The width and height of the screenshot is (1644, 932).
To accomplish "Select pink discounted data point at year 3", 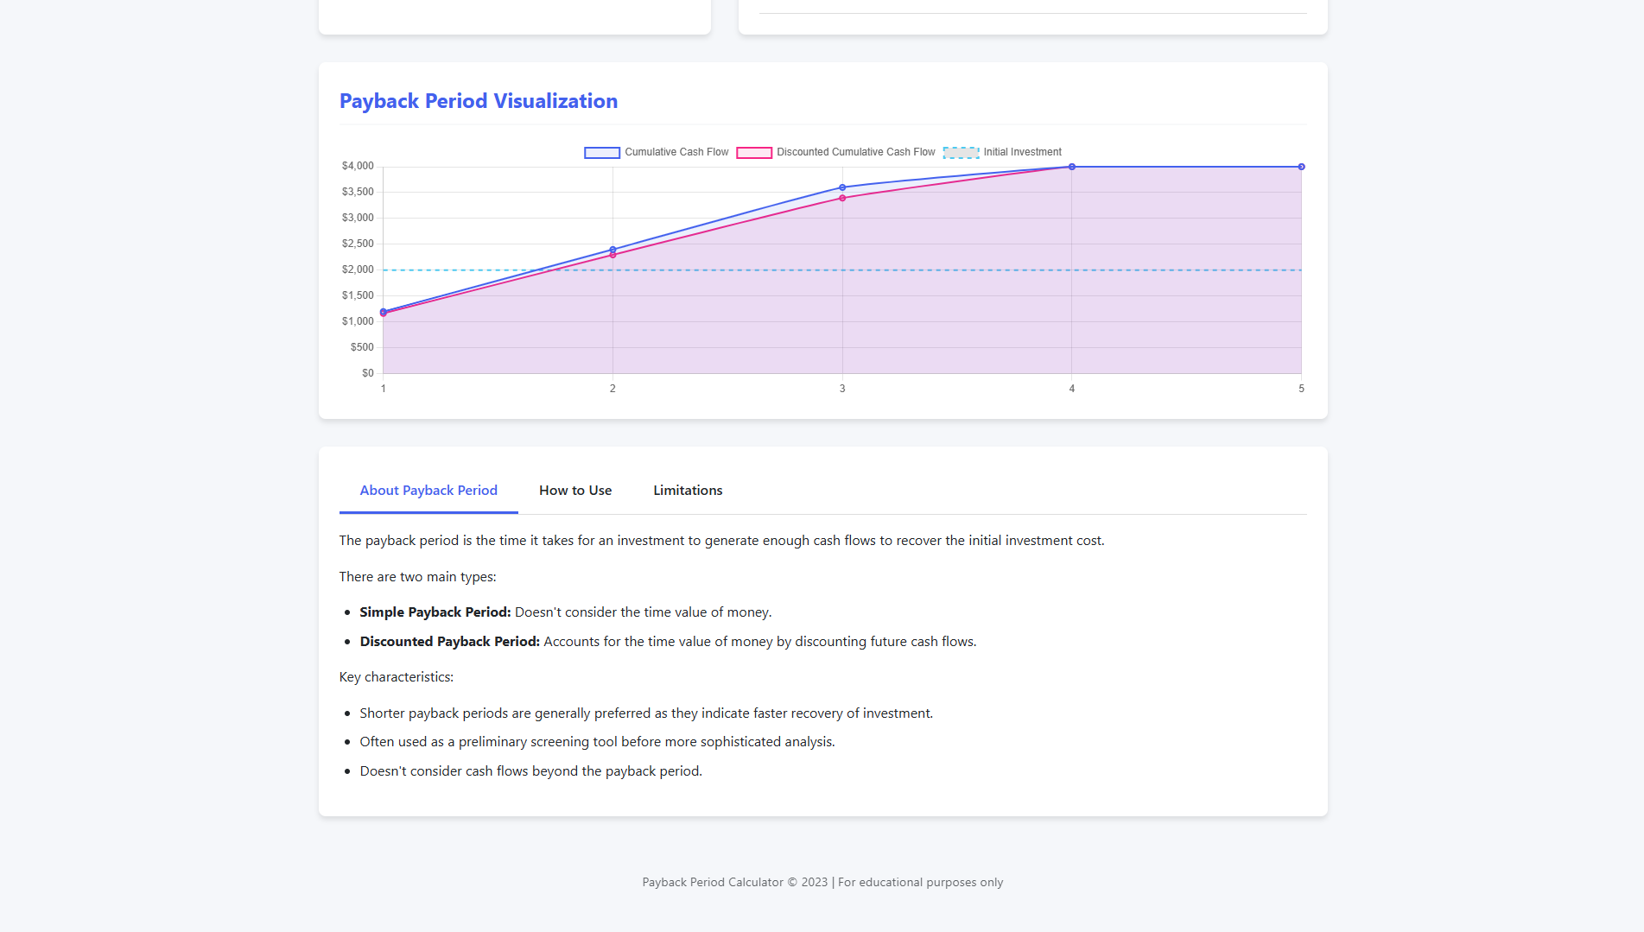I will [x=842, y=199].
